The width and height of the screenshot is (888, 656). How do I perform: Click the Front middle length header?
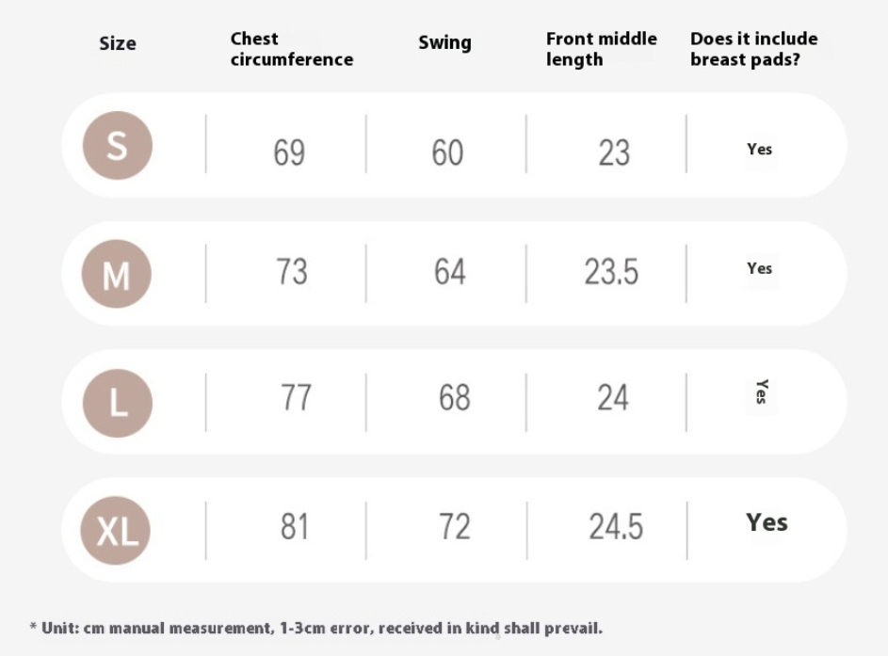tap(602, 49)
